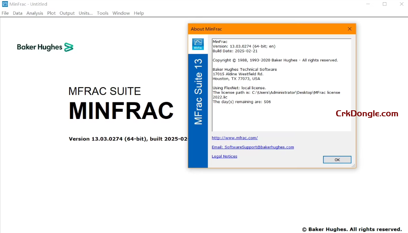View the Legal Notices
The width and height of the screenshot is (408, 233).
[224, 156]
